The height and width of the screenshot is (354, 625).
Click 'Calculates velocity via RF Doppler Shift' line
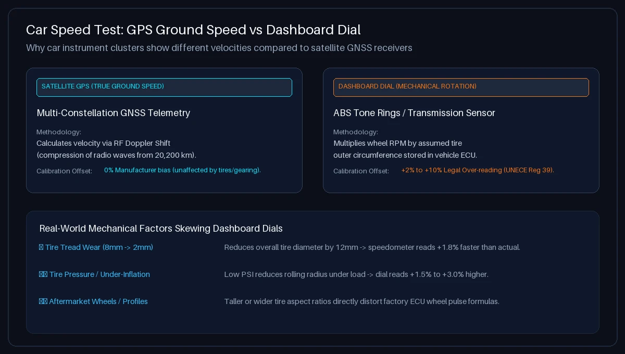(x=104, y=143)
